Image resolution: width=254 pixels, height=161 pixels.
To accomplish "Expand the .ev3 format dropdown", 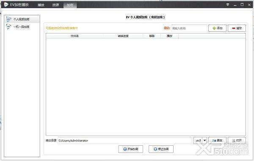I will pos(204,140).
